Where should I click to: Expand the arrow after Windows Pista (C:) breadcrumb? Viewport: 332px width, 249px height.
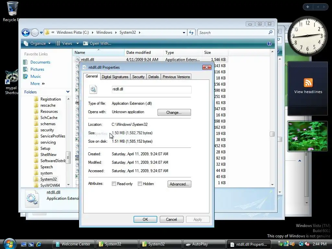pos(92,32)
